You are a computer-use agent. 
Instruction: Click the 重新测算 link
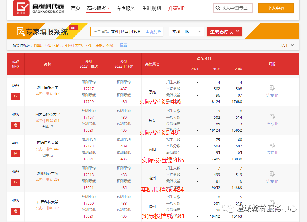[x=153, y=32]
